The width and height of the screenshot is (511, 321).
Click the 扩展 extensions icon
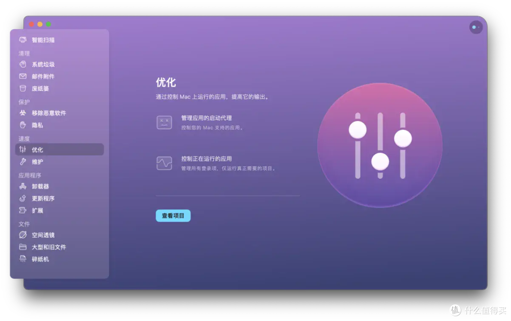point(23,210)
